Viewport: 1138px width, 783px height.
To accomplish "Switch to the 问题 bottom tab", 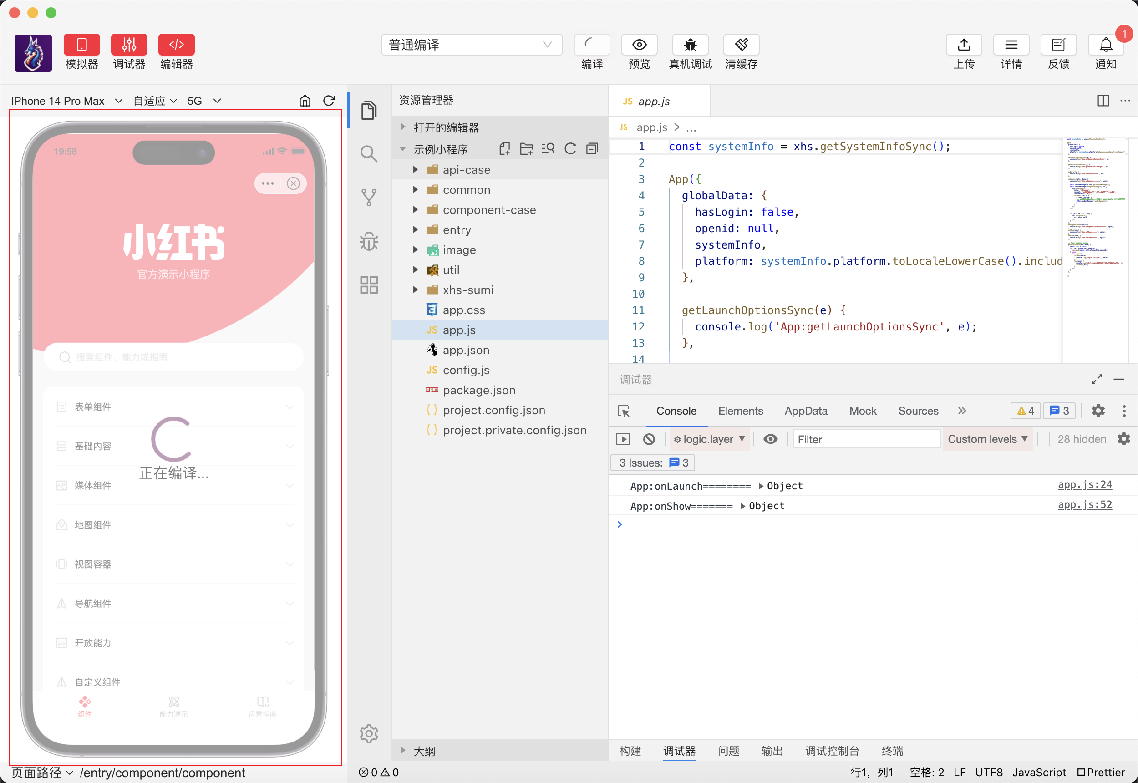I will (x=728, y=751).
